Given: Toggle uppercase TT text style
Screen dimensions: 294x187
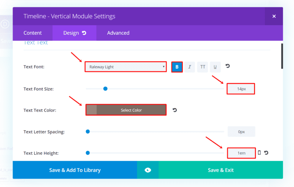Looking at the screenshot, I should point(203,67).
